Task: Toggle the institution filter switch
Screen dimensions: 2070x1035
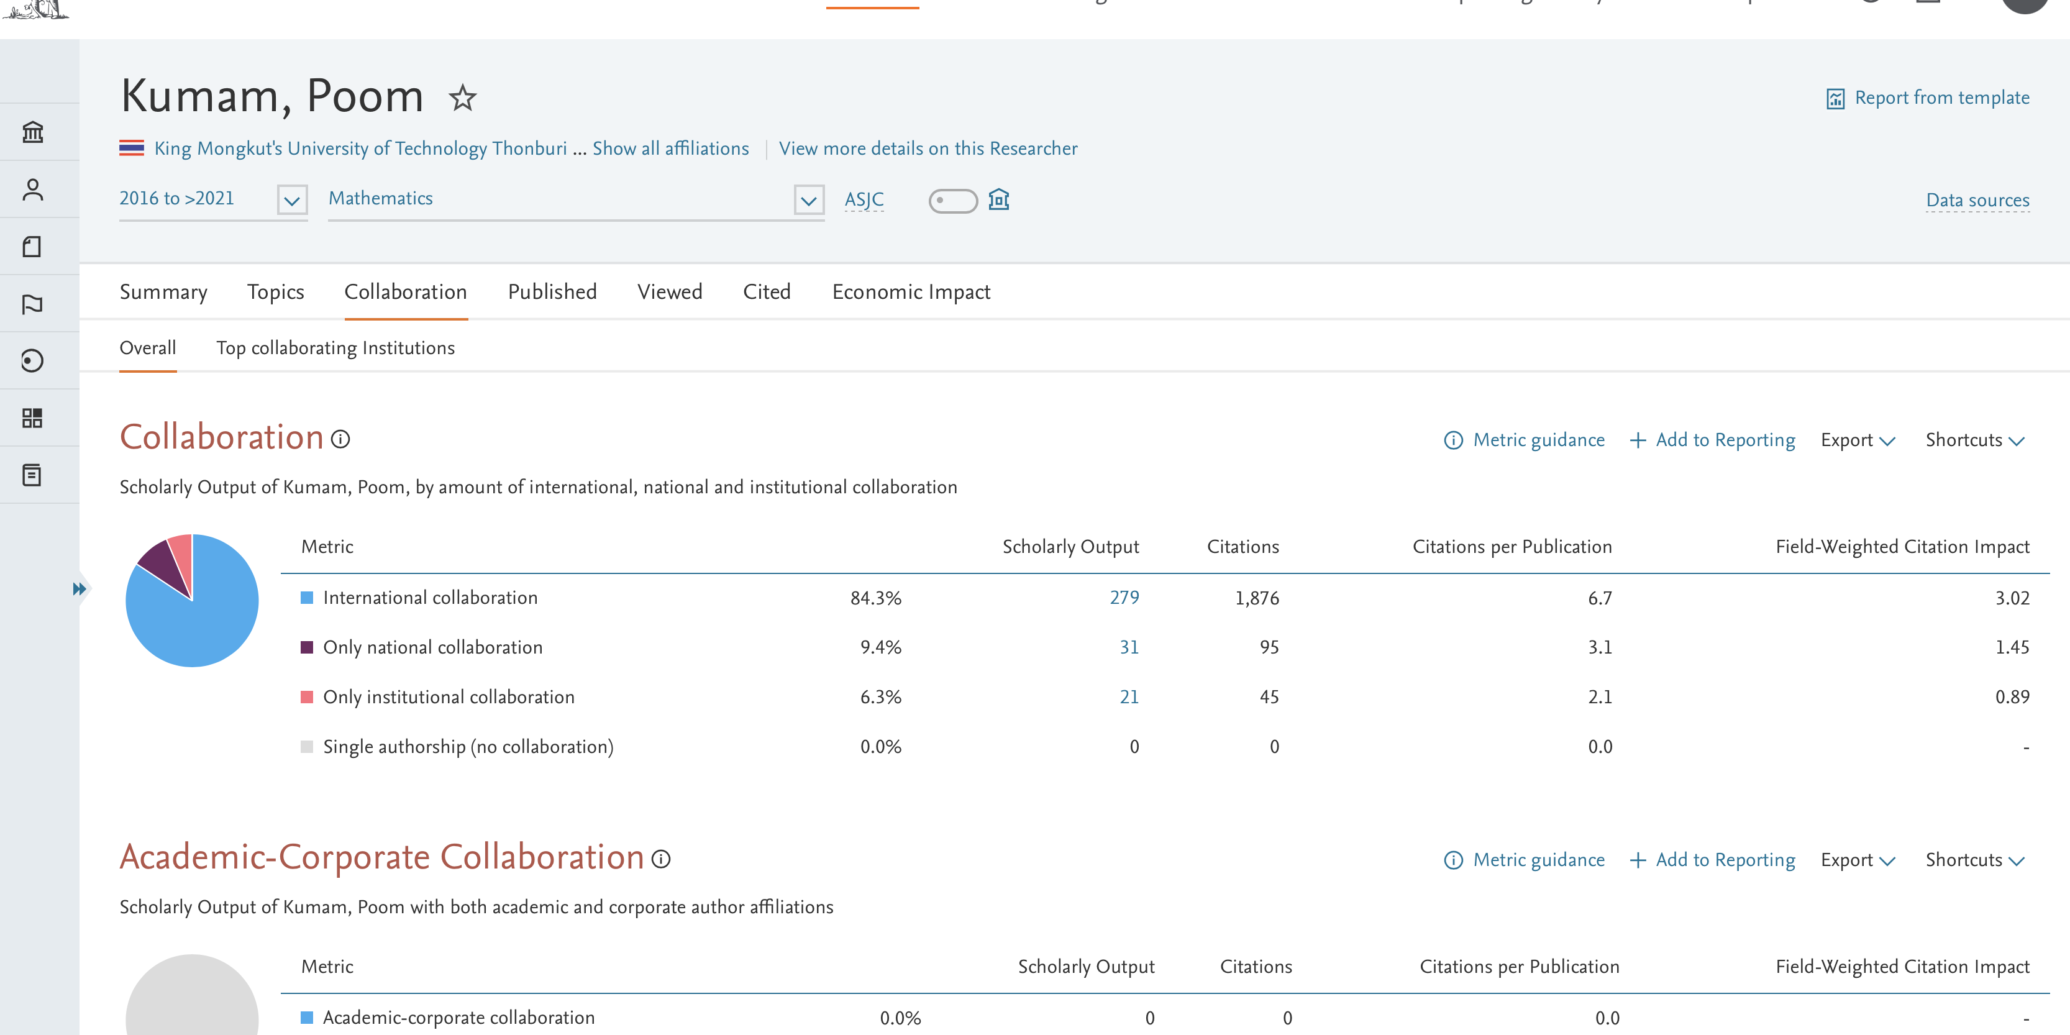Action: point(952,200)
